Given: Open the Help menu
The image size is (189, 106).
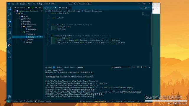Looking at the screenshot, I should [53, 4].
